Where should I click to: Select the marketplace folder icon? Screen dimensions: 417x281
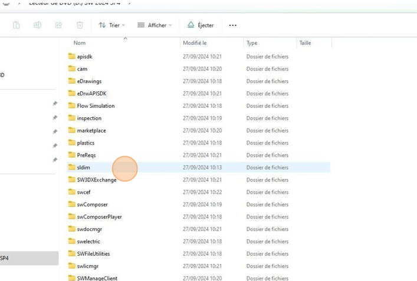(x=71, y=130)
